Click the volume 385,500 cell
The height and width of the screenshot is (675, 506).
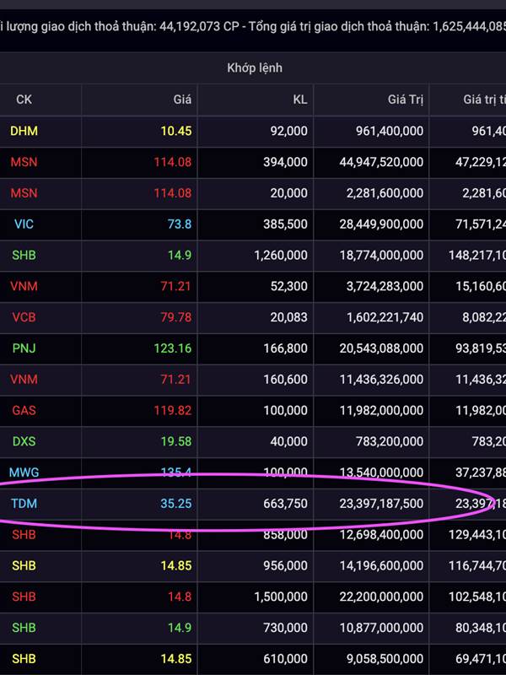point(285,224)
